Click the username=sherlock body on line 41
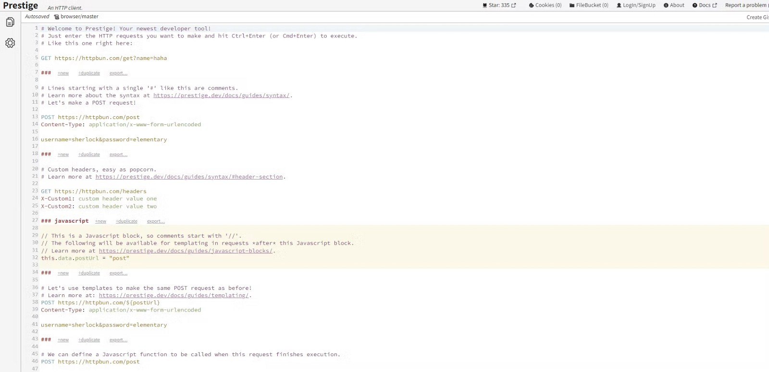Image resolution: width=769 pixels, height=372 pixels. [104, 325]
